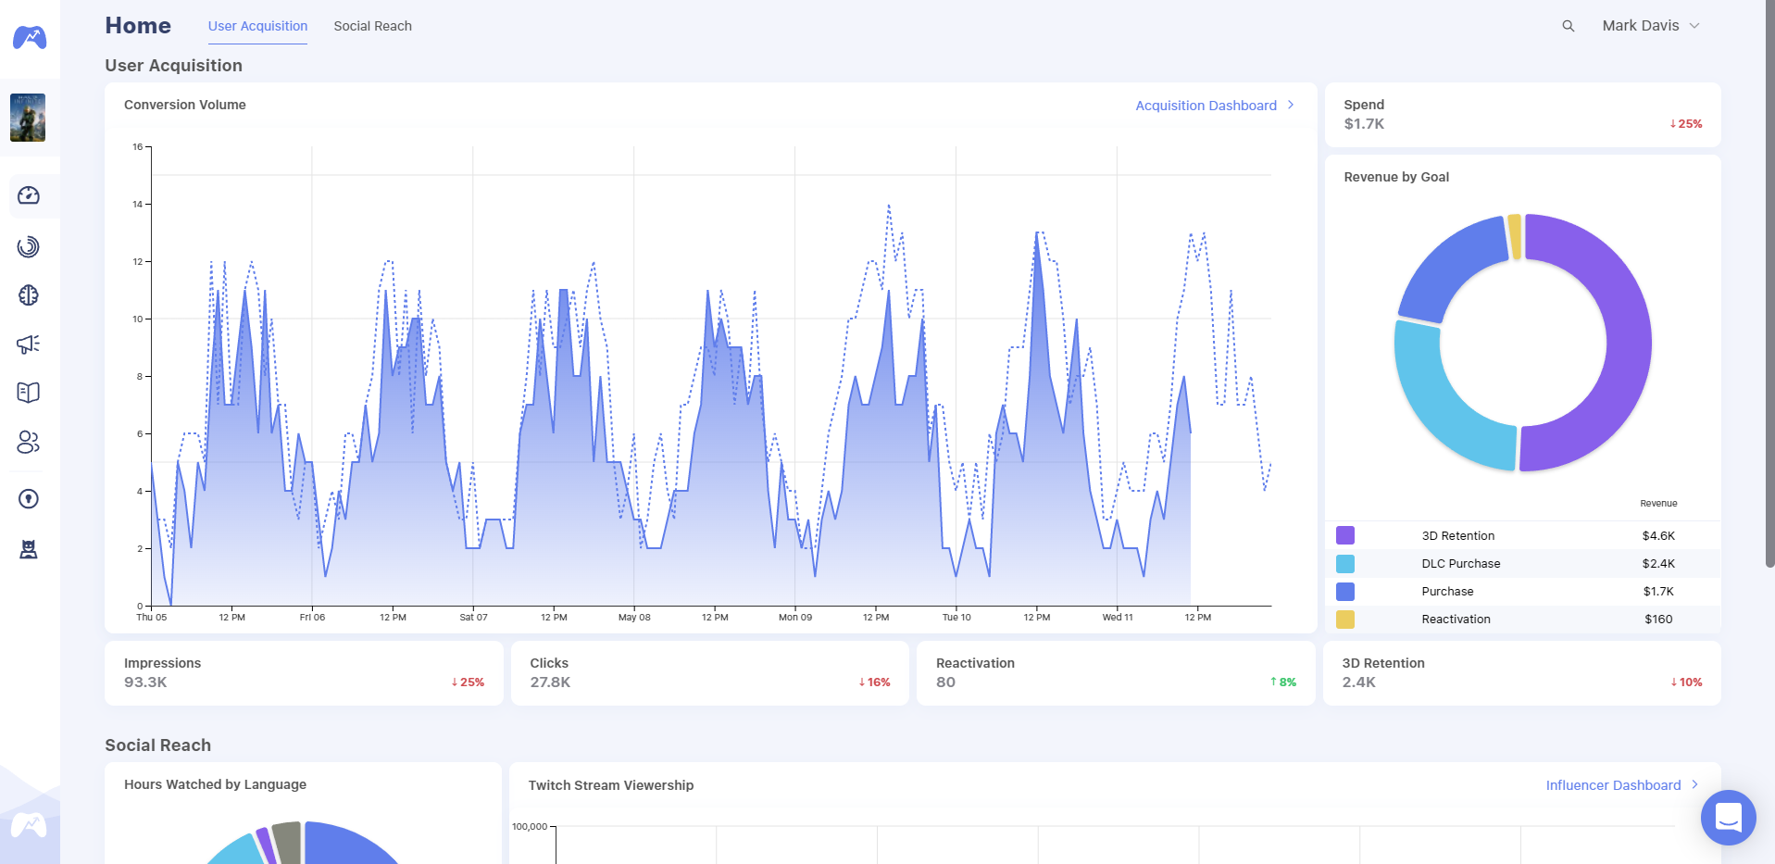The height and width of the screenshot is (864, 1775).
Task: Click the Tue 10 axis label
Action: coord(956,618)
